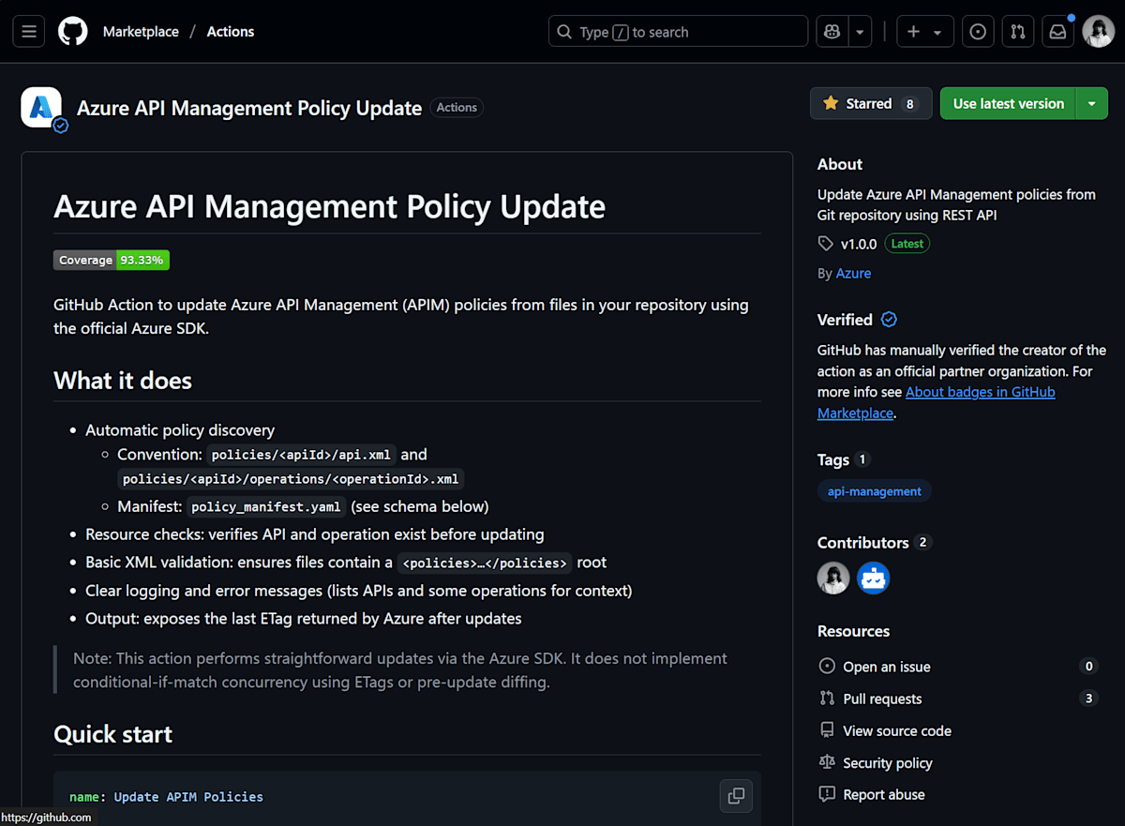Open the Azure publisher link
Viewport: 1125px width, 826px height.
point(853,273)
